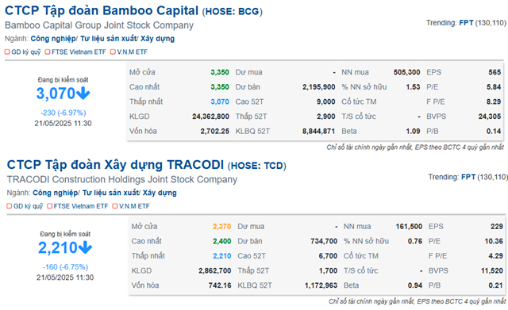Click the TCD down-arrow price icon
Image resolution: width=508 pixels, height=310 pixels.
pyautogui.click(x=85, y=247)
